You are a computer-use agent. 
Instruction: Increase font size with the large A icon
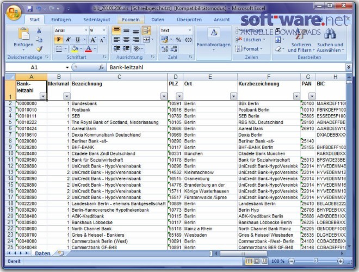tap(92, 40)
